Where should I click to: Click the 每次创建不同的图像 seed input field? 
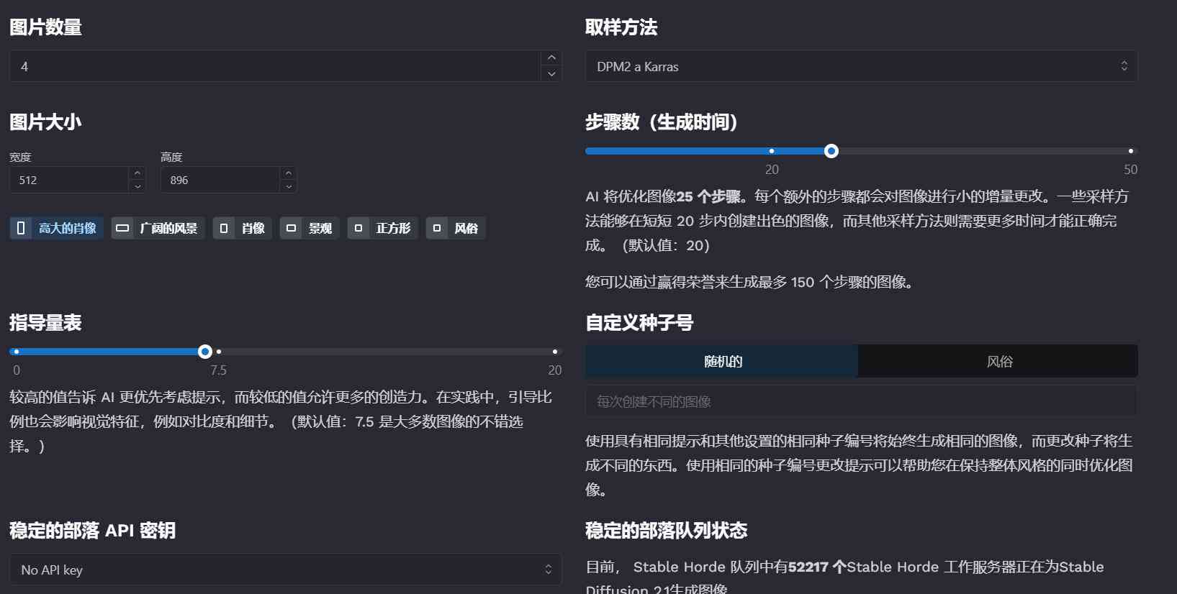(862, 401)
